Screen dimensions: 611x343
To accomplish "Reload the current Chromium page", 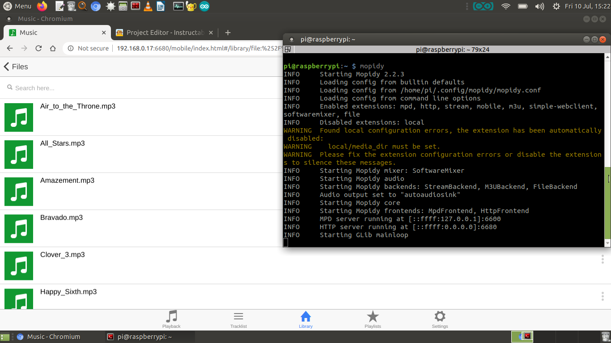I will 38,48.
